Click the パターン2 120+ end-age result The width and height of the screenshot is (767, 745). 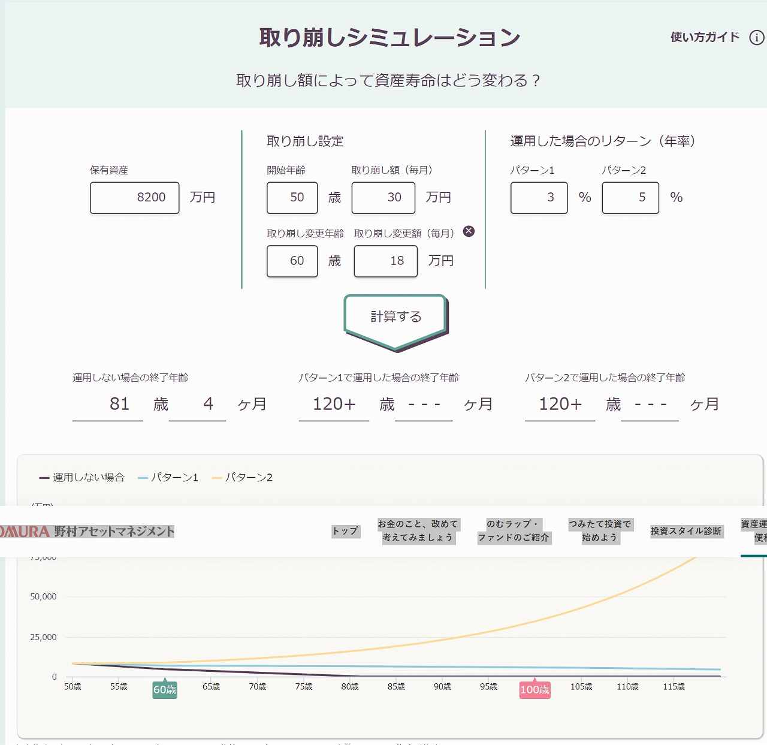coord(560,404)
